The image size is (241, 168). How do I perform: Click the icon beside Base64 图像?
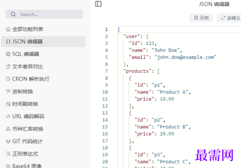(x=8, y=166)
